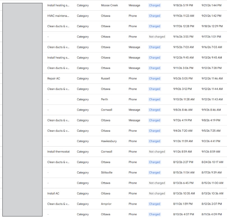The height and width of the screenshot is (218, 227).
Task: Click Not charged status dated 9/1/26 8:59 AM
Action: tap(157, 152)
